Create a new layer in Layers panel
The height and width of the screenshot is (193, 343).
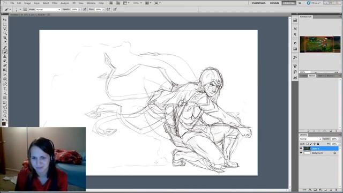click(x=331, y=190)
